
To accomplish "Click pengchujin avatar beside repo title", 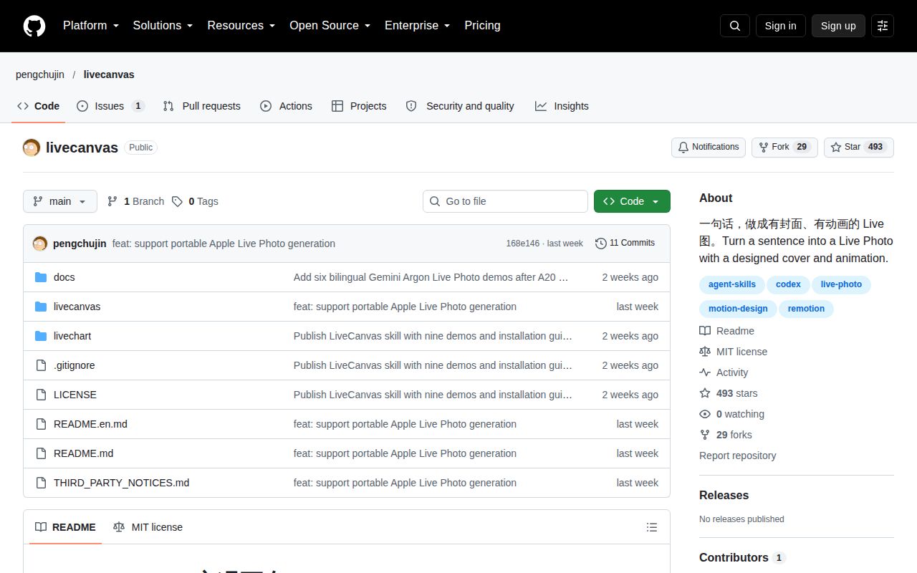I will [32, 148].
